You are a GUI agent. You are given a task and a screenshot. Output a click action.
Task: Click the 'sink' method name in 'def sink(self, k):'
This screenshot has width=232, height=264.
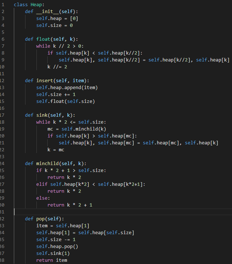click(42, 115)
